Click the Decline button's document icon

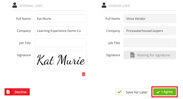pyautogui.click(x=8, y=92)
